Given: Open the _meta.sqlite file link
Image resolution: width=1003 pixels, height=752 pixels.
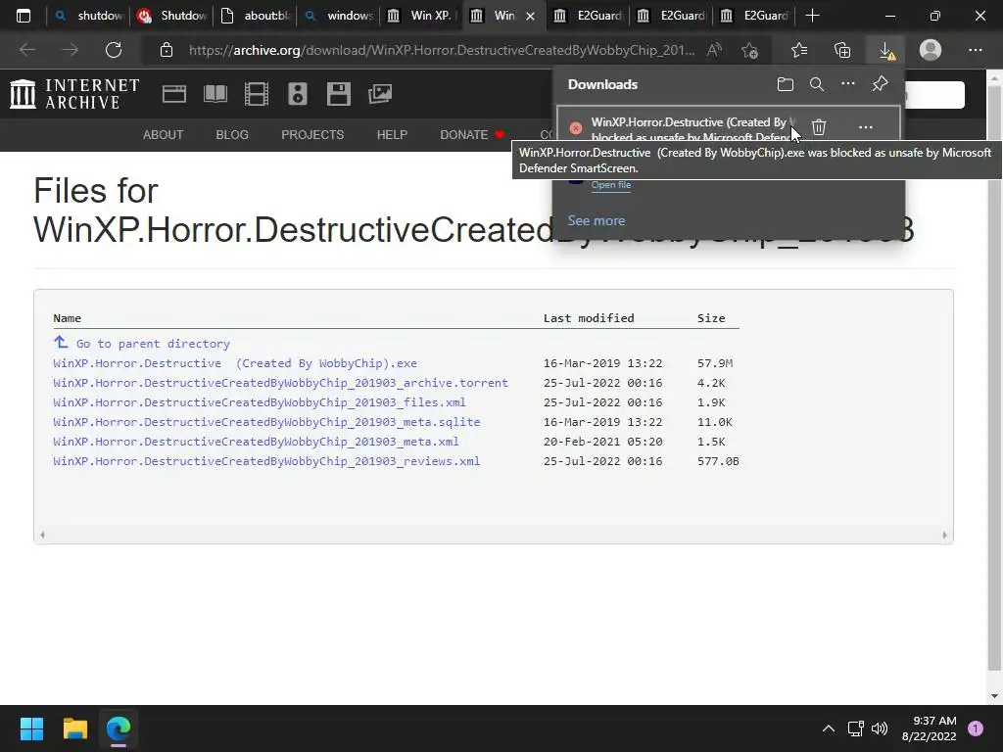Looking at the screenshot, I should coord(266,422).
